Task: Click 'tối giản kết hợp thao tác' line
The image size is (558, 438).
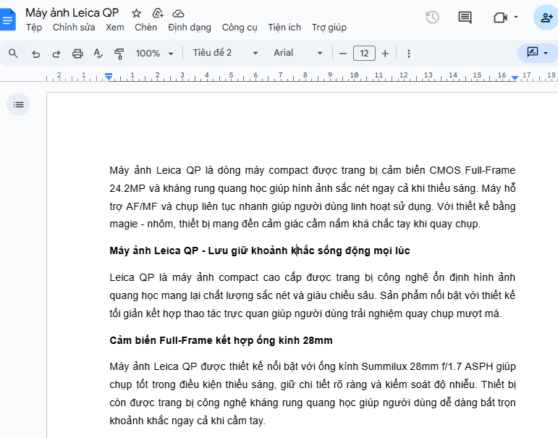Action: pos(305,313)
